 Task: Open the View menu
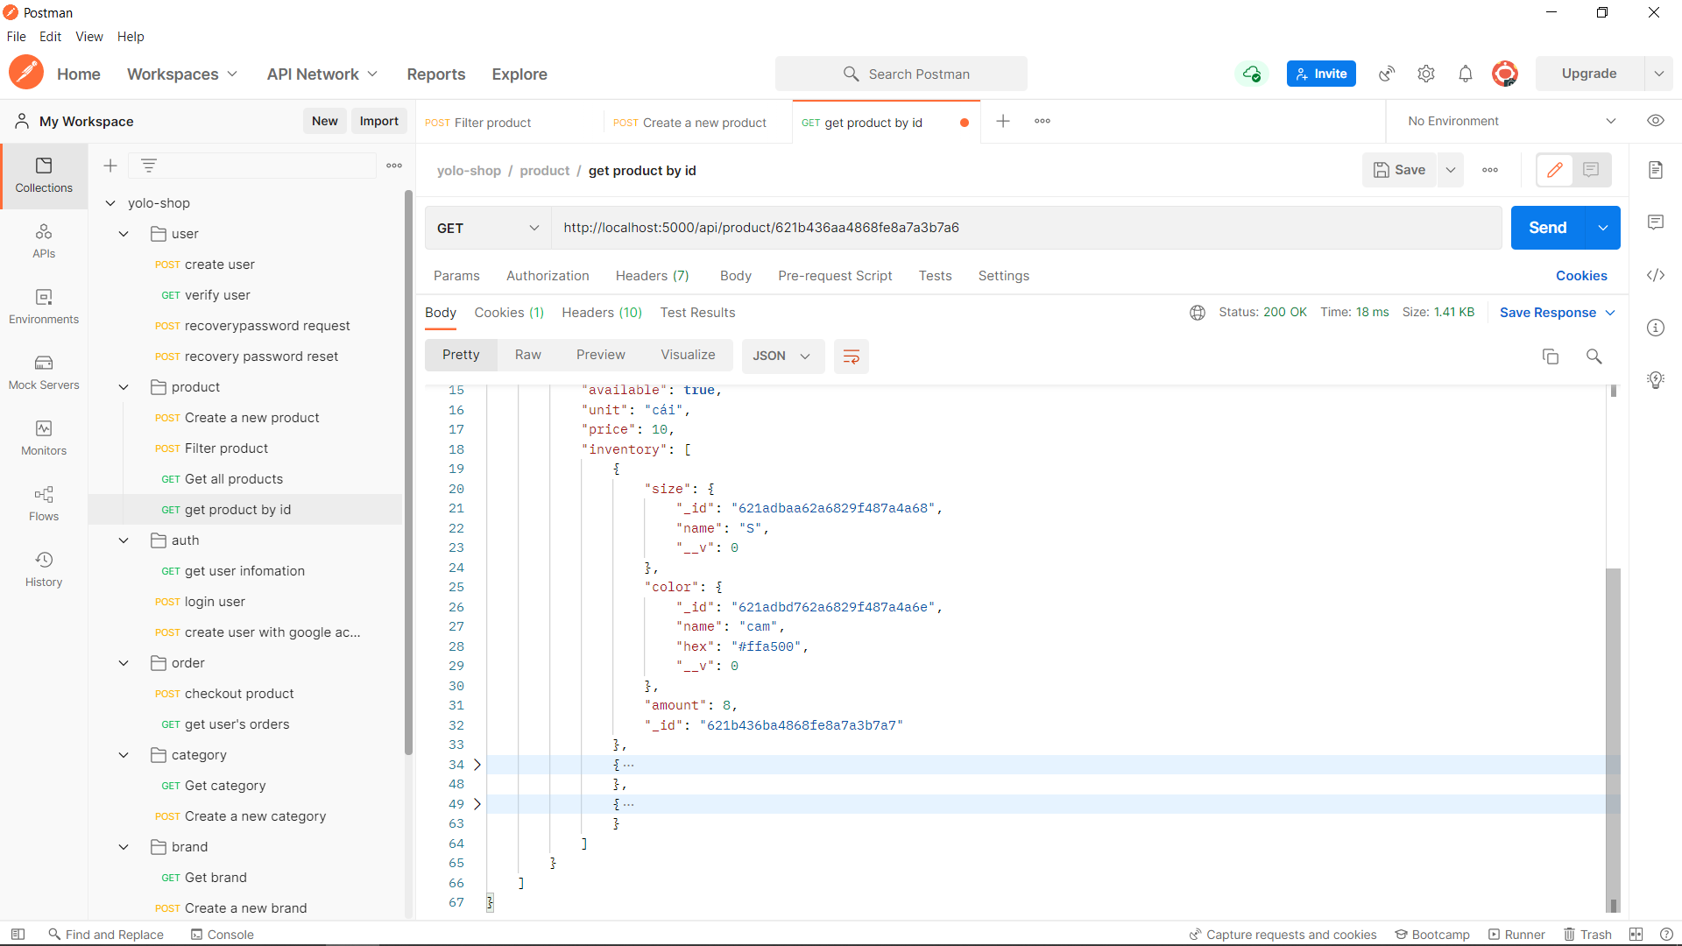(88, 37)
